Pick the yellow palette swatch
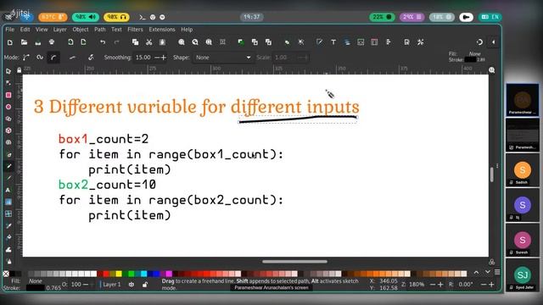 [119, 274]
